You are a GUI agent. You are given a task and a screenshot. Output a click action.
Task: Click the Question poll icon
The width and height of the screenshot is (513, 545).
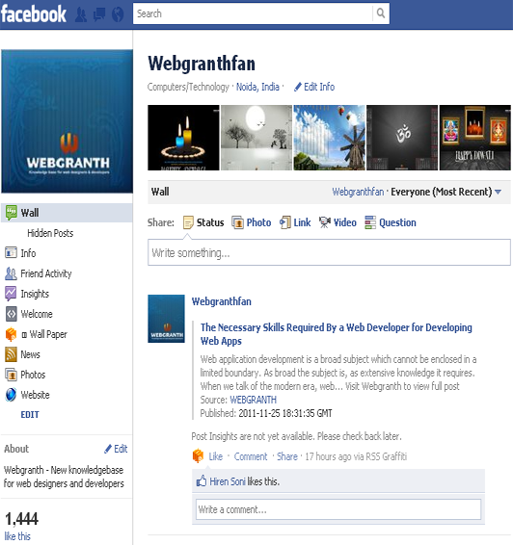(370, 222)
